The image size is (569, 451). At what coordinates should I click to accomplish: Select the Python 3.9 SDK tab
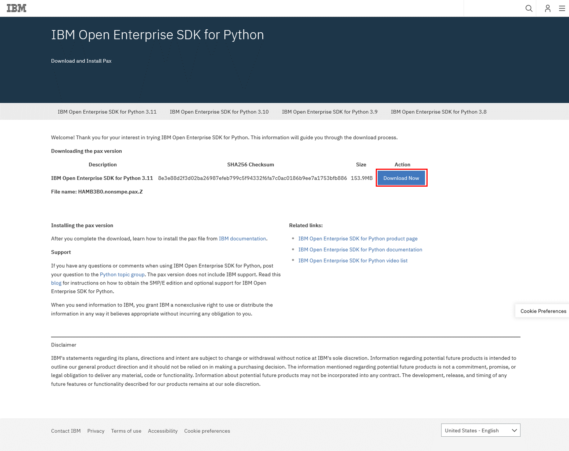click(329, 112)
